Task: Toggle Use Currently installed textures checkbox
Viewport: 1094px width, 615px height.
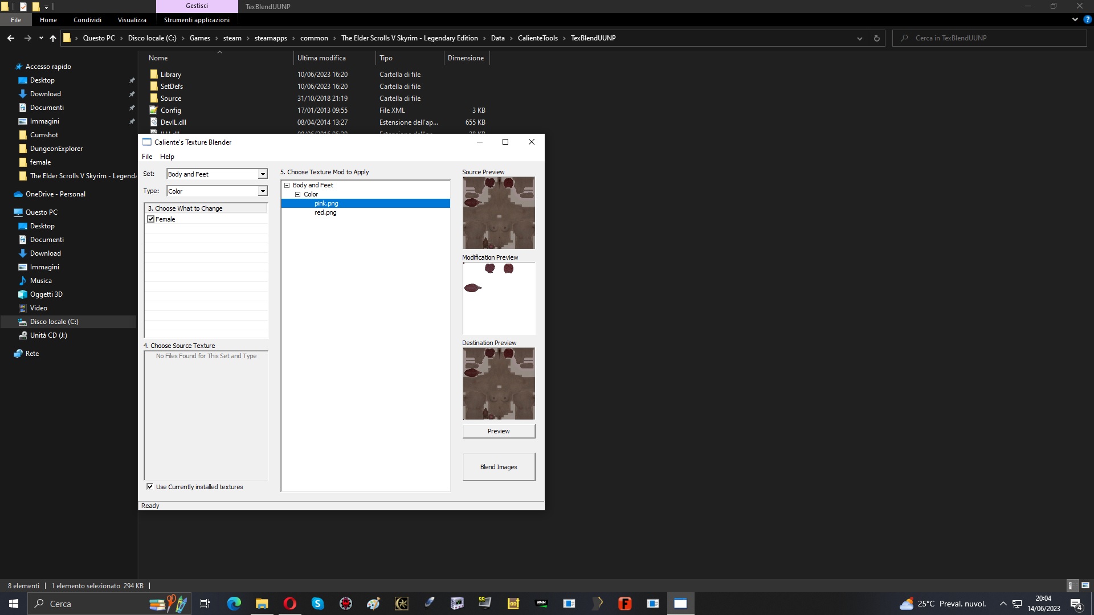Action: (150, 486)
